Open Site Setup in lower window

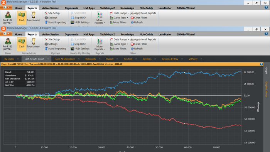(52, 39)
